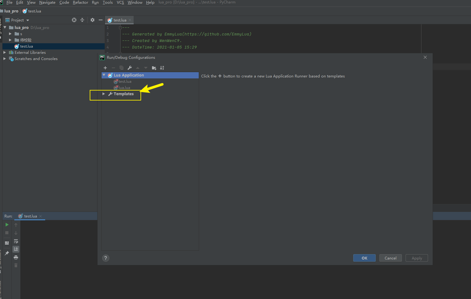The height and width of the screenshot is (299, 471).
Task: Hide the Project tool window
Action: pyautogui.click(x=101, y=20)
